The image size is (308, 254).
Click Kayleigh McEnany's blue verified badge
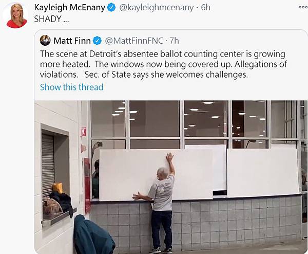click(x=111, y=7)
